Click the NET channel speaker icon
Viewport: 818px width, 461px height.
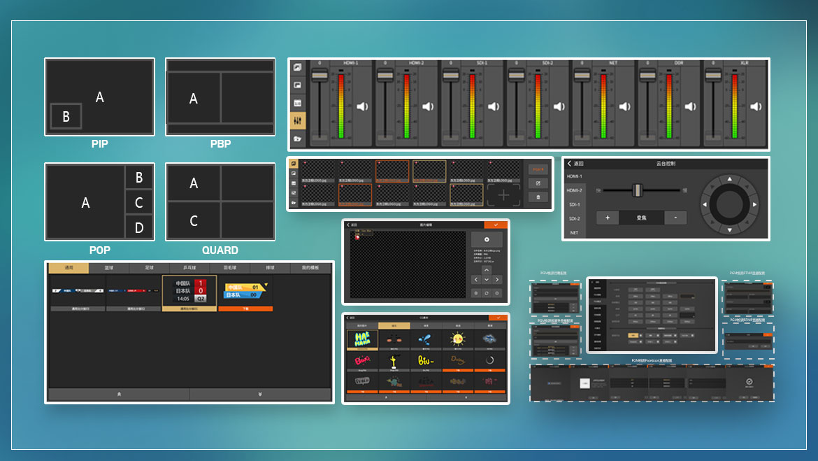tap(624, 106)
